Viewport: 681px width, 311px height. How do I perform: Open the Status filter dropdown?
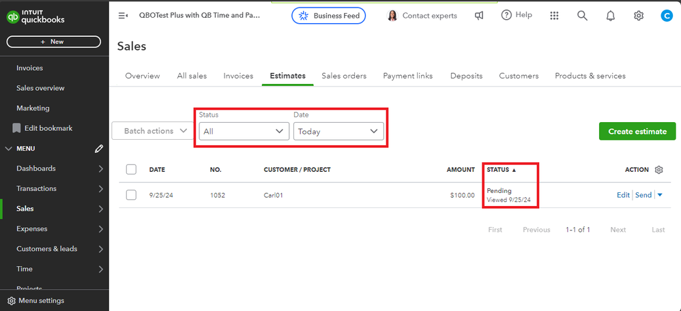click(x=244, y=131)
